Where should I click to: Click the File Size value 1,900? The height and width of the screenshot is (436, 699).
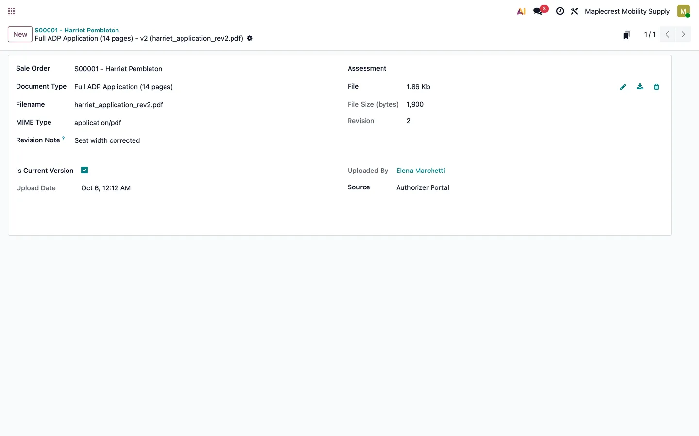coord(415,104)
